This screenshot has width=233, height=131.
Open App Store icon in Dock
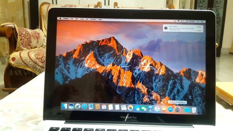tap(171, 110)
